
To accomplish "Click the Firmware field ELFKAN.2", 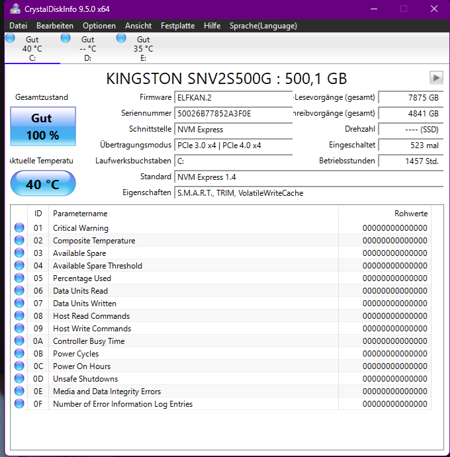I will [234, 97].
